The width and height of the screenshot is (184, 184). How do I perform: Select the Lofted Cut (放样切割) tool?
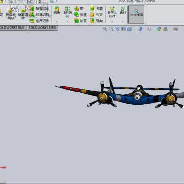click(x=39, y=15)
